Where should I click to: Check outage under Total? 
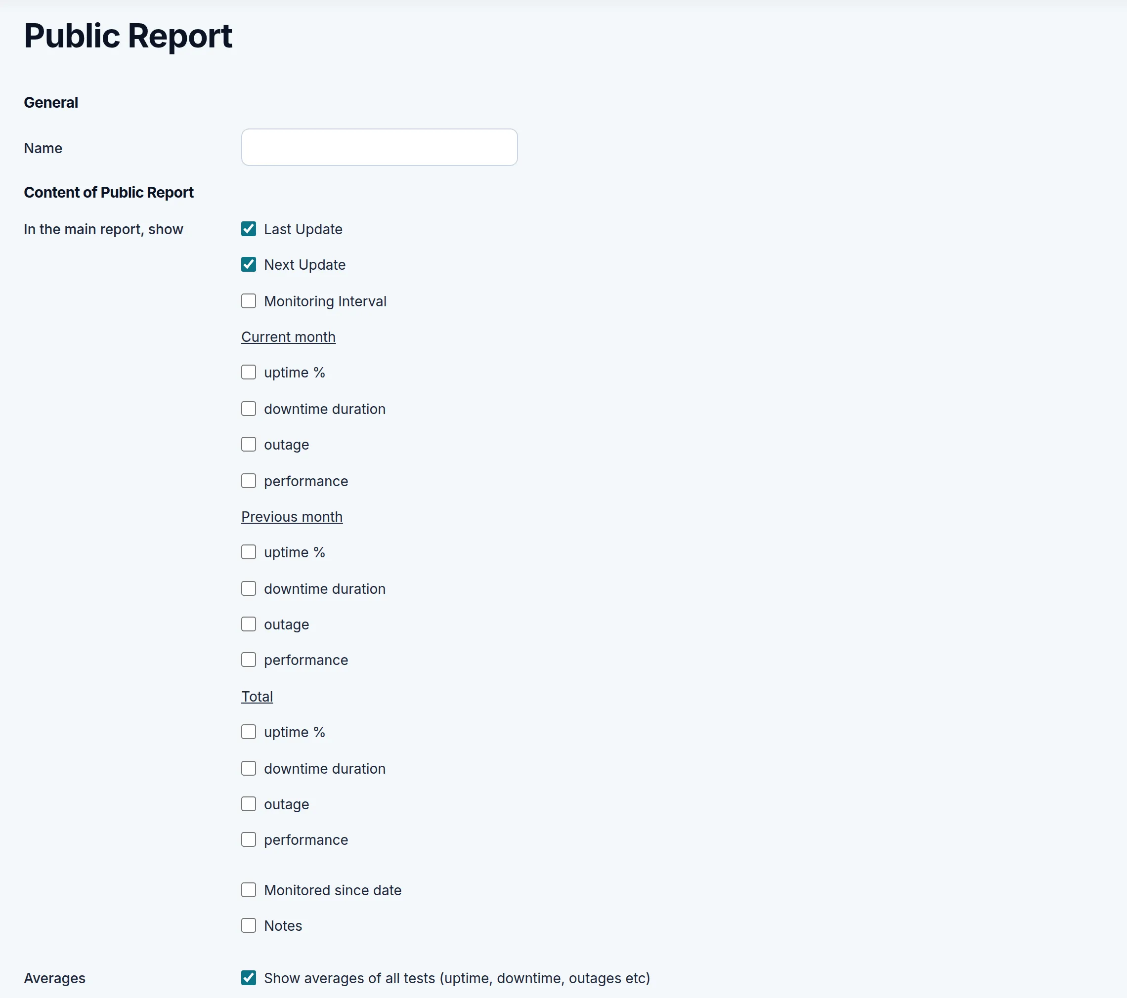pos(249,804)
